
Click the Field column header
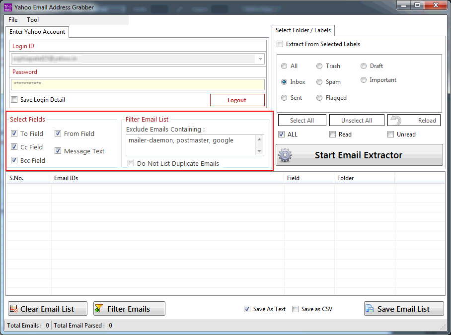tap(309, 178)
